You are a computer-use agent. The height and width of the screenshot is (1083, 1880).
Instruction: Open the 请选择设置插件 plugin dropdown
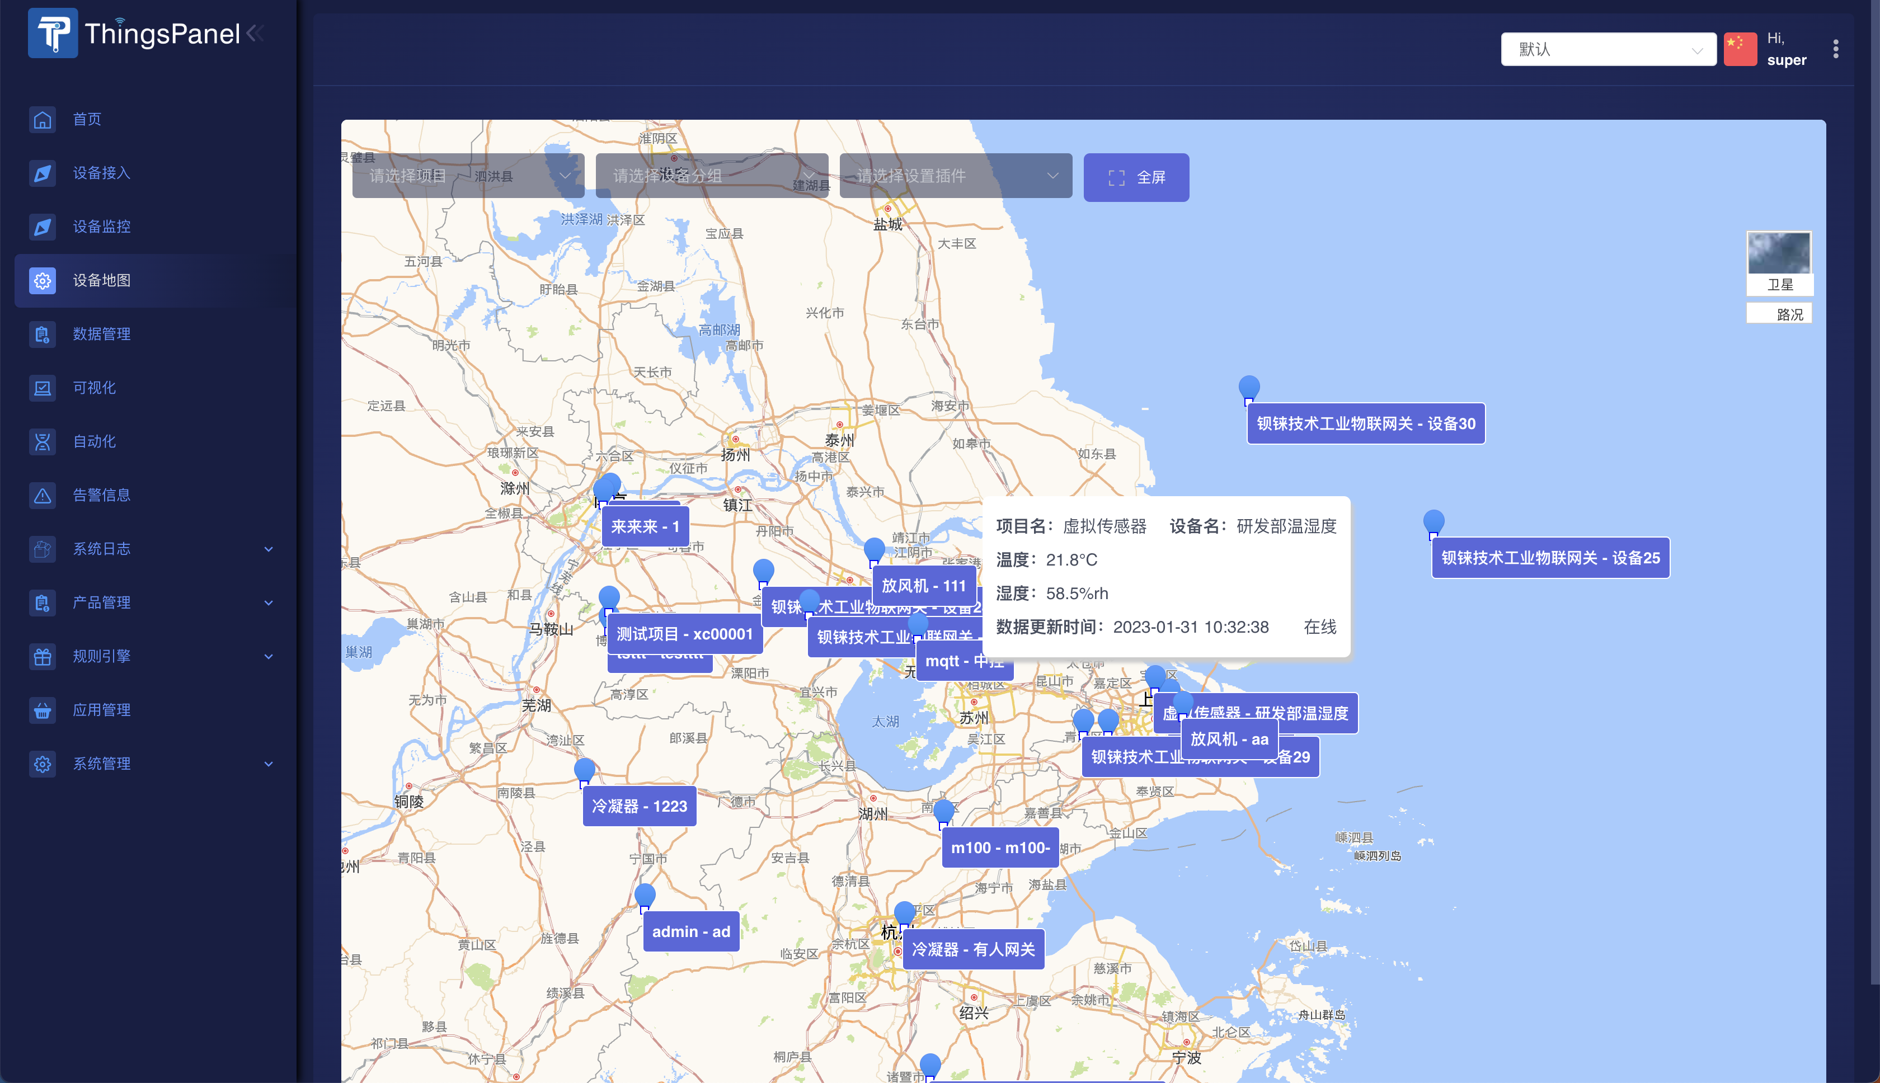point(955,176)
